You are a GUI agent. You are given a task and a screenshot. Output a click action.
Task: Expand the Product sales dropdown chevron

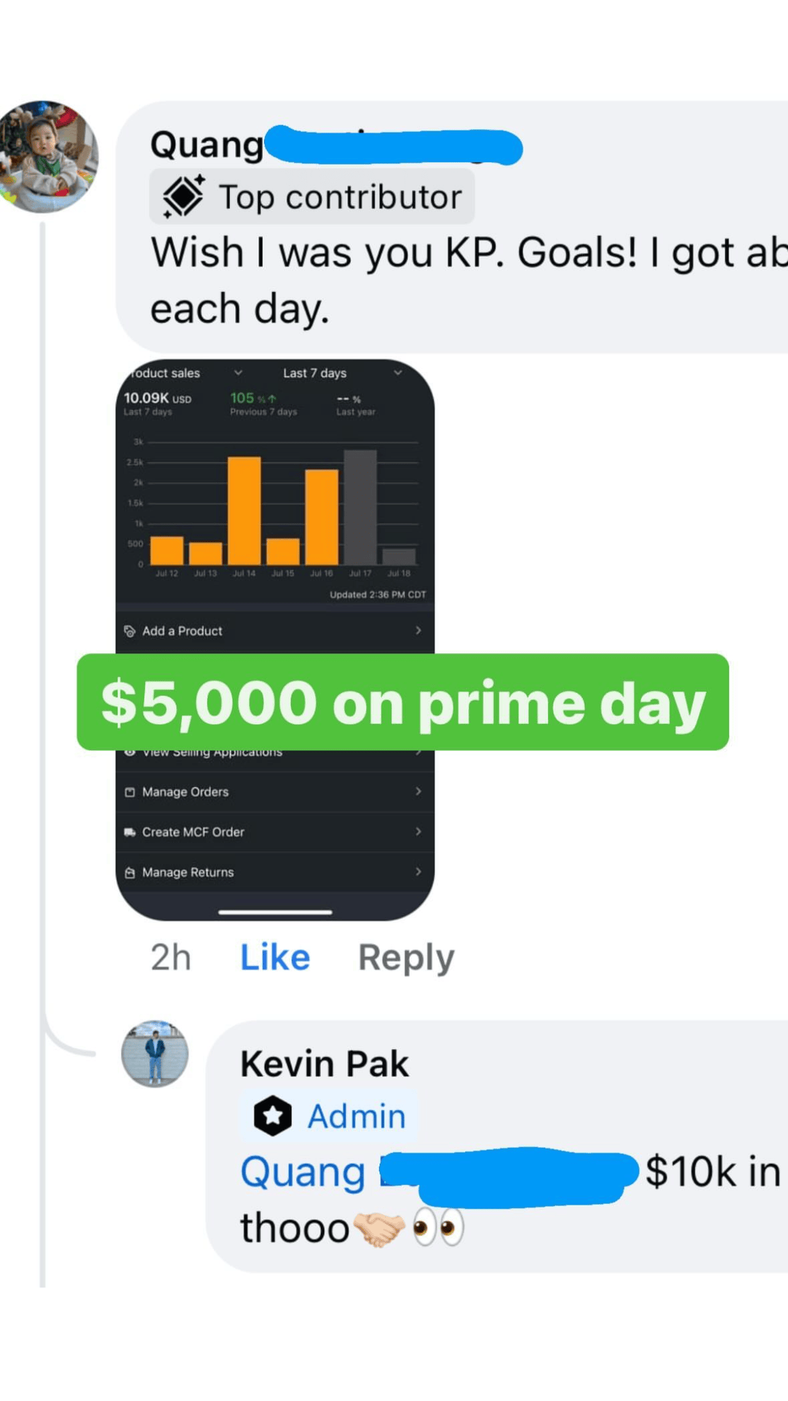(238, 373)
